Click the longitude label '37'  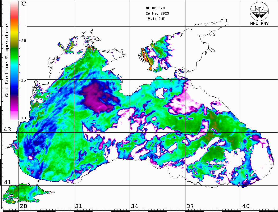click(x=190, y=206)
